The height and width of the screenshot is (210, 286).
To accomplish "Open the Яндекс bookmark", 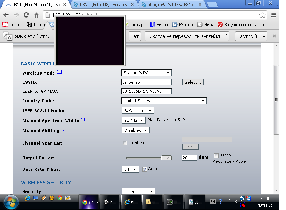I will pyautogui.click(x=13, y=24).
